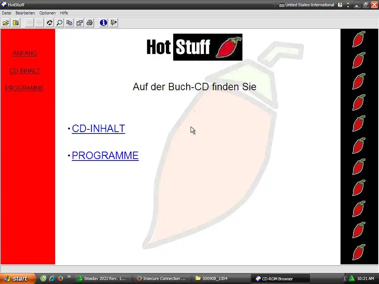The image size is (379, 284).
Task: Go back with the left arrow button
Action: [x=29, y=23]
